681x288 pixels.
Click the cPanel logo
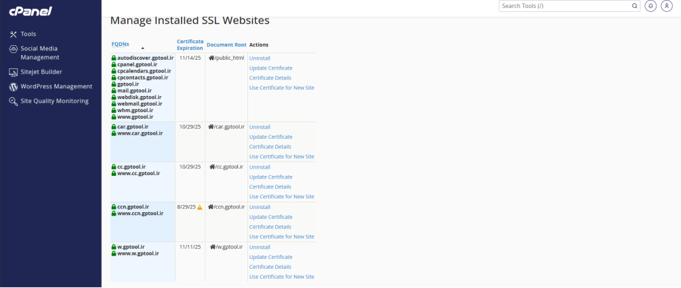(x=31, y=12)
